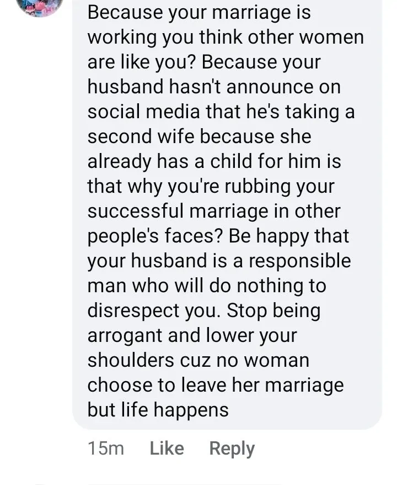Tap the Like button under the comment

[167, 448]
